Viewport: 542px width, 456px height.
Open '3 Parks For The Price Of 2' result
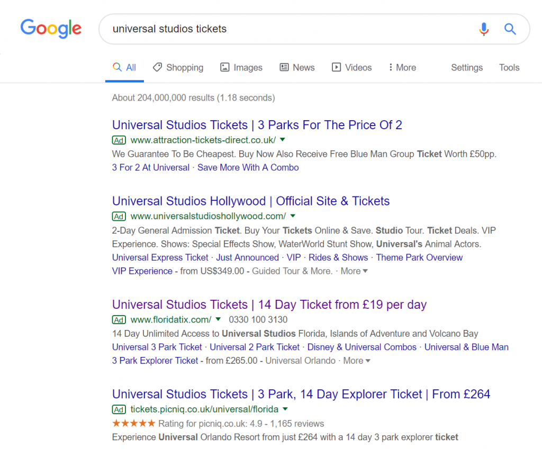[257, 125]
